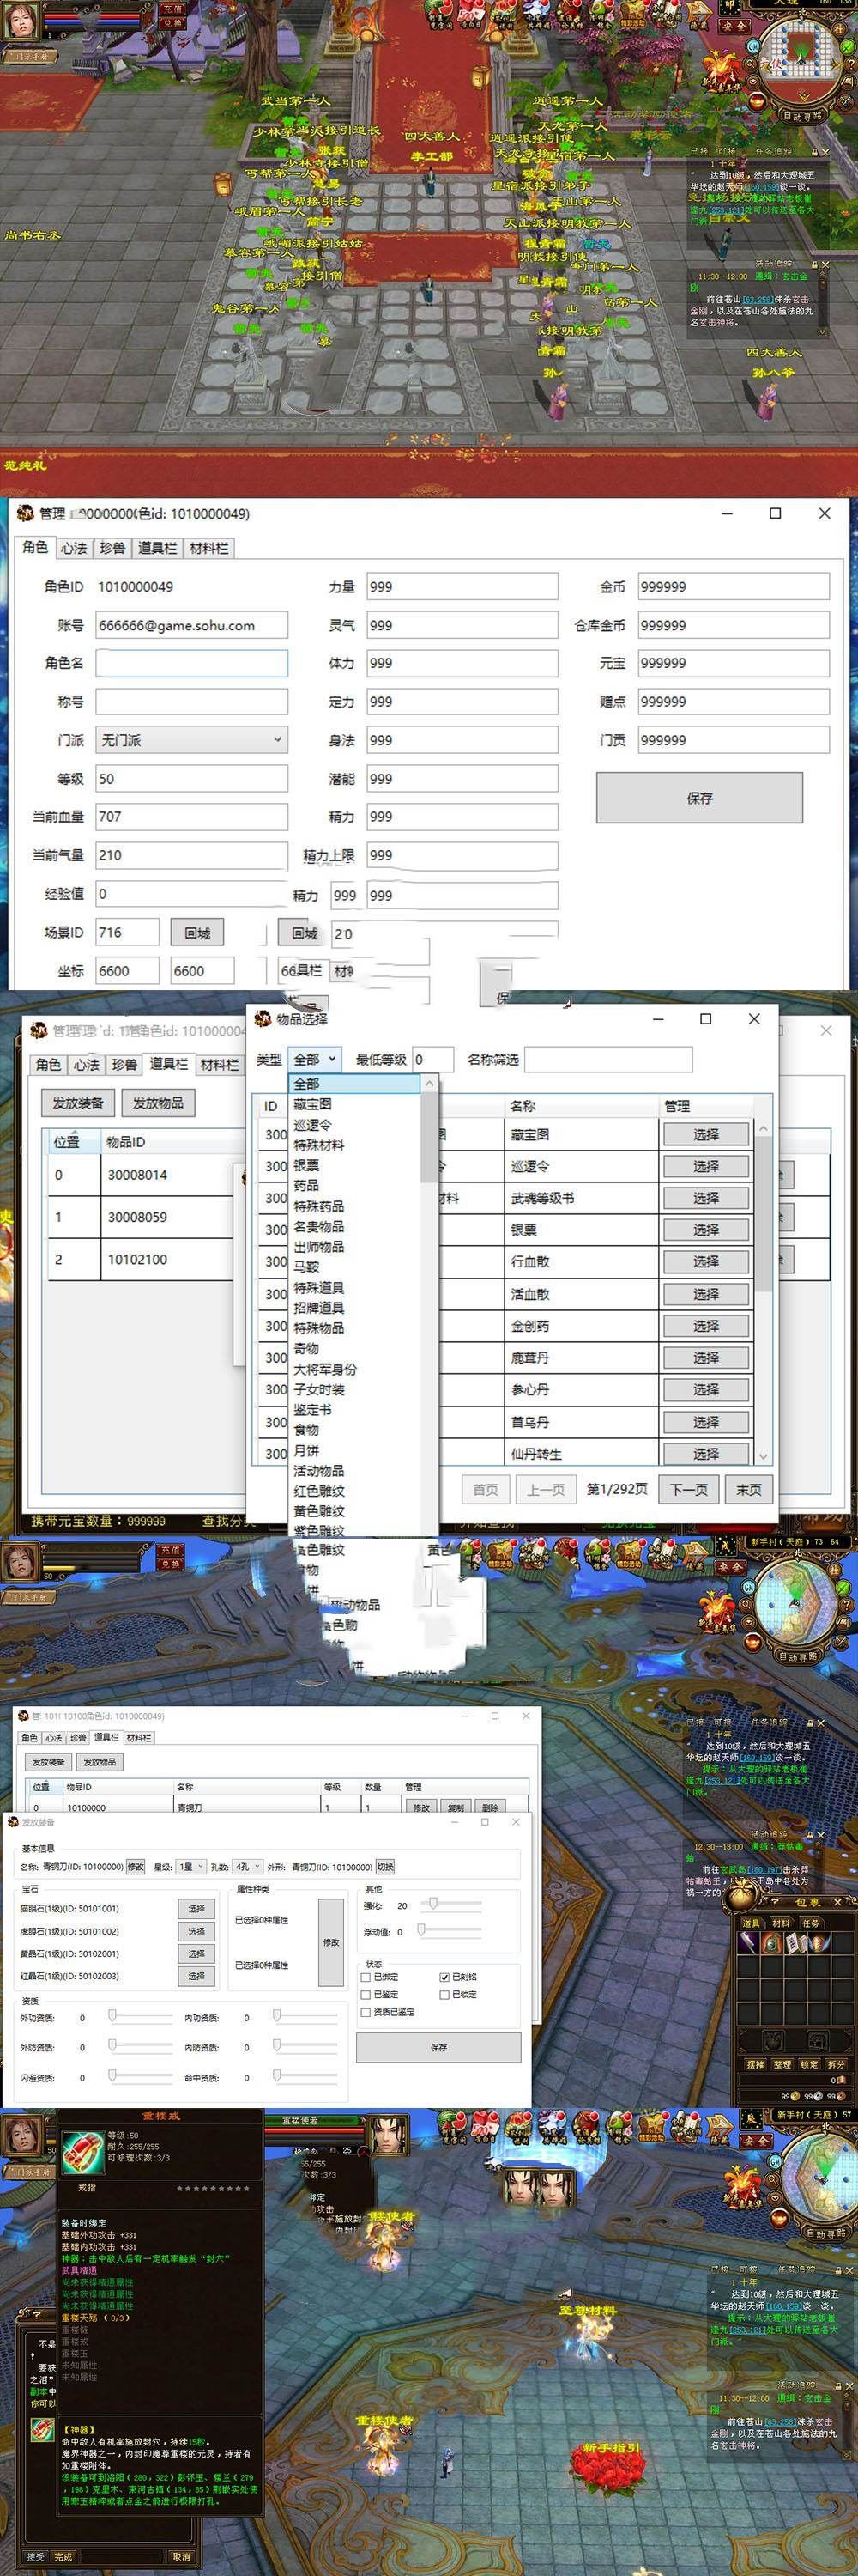
Task: Choose 马鞍 in the 类型 dropdown list
Action: [305, 1267]
